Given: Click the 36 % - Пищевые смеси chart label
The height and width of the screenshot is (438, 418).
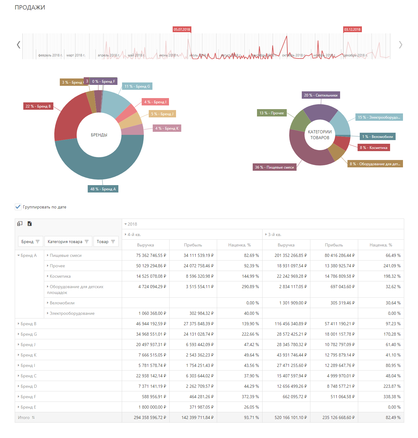Looking at the screenshot, I should 274,167.
